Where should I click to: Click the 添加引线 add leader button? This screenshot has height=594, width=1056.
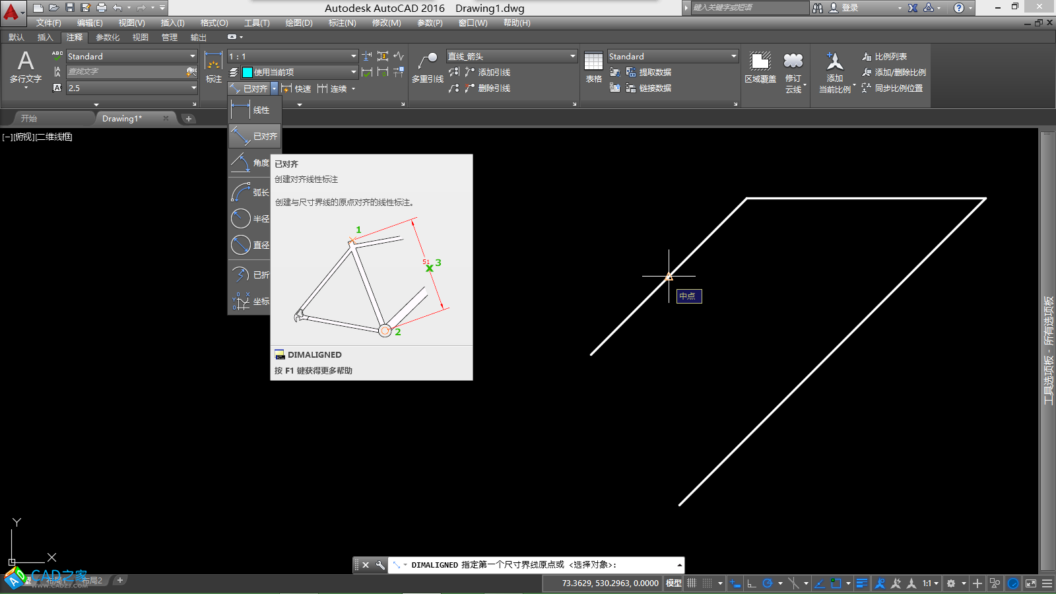(488, 73)
